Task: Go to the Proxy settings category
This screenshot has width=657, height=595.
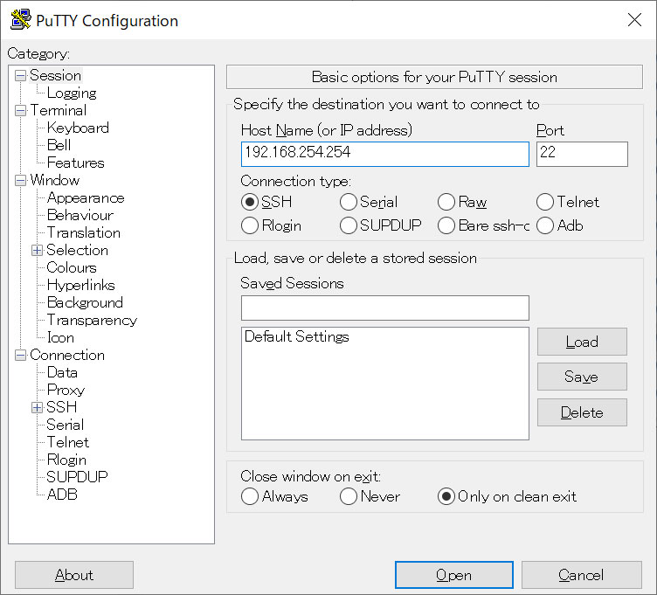Action: click(66, 390)
